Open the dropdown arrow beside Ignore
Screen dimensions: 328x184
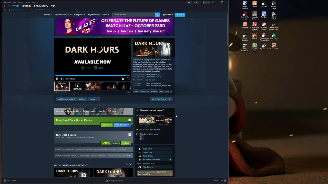[99, 99]
